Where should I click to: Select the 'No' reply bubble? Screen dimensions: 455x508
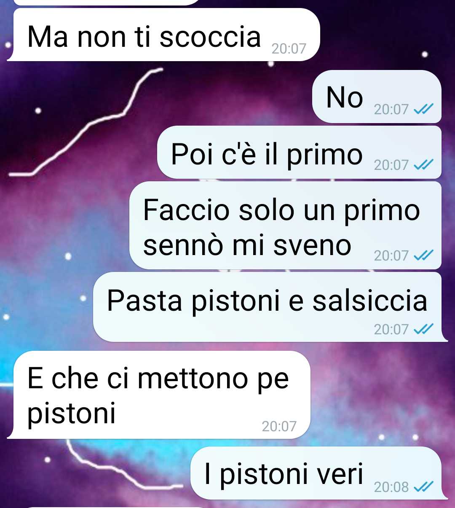tap(377, 97)
